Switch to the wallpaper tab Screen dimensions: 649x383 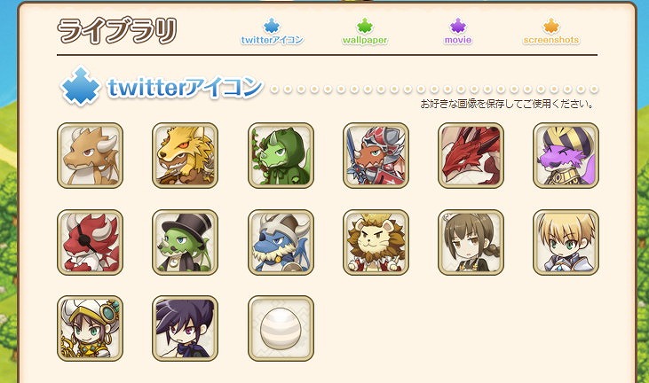[x=365, y=32]
